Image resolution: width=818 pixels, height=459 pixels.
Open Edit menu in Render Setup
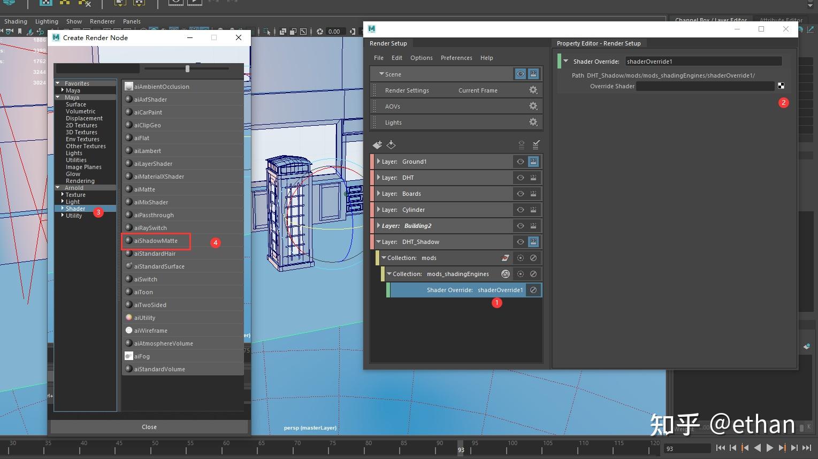click(x=397, y=58)
